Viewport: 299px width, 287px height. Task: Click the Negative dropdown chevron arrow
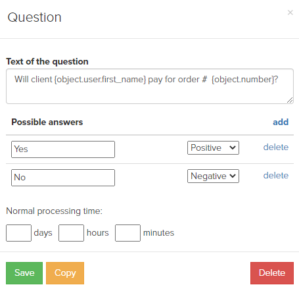233,176
